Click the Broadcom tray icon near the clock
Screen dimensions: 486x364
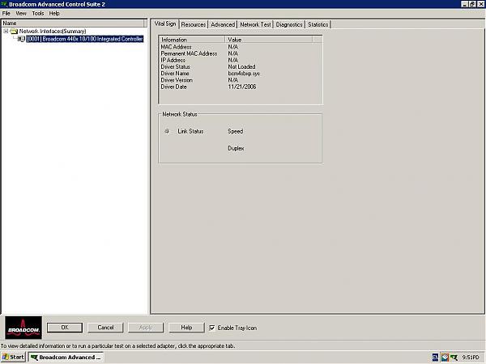[454, 358]
